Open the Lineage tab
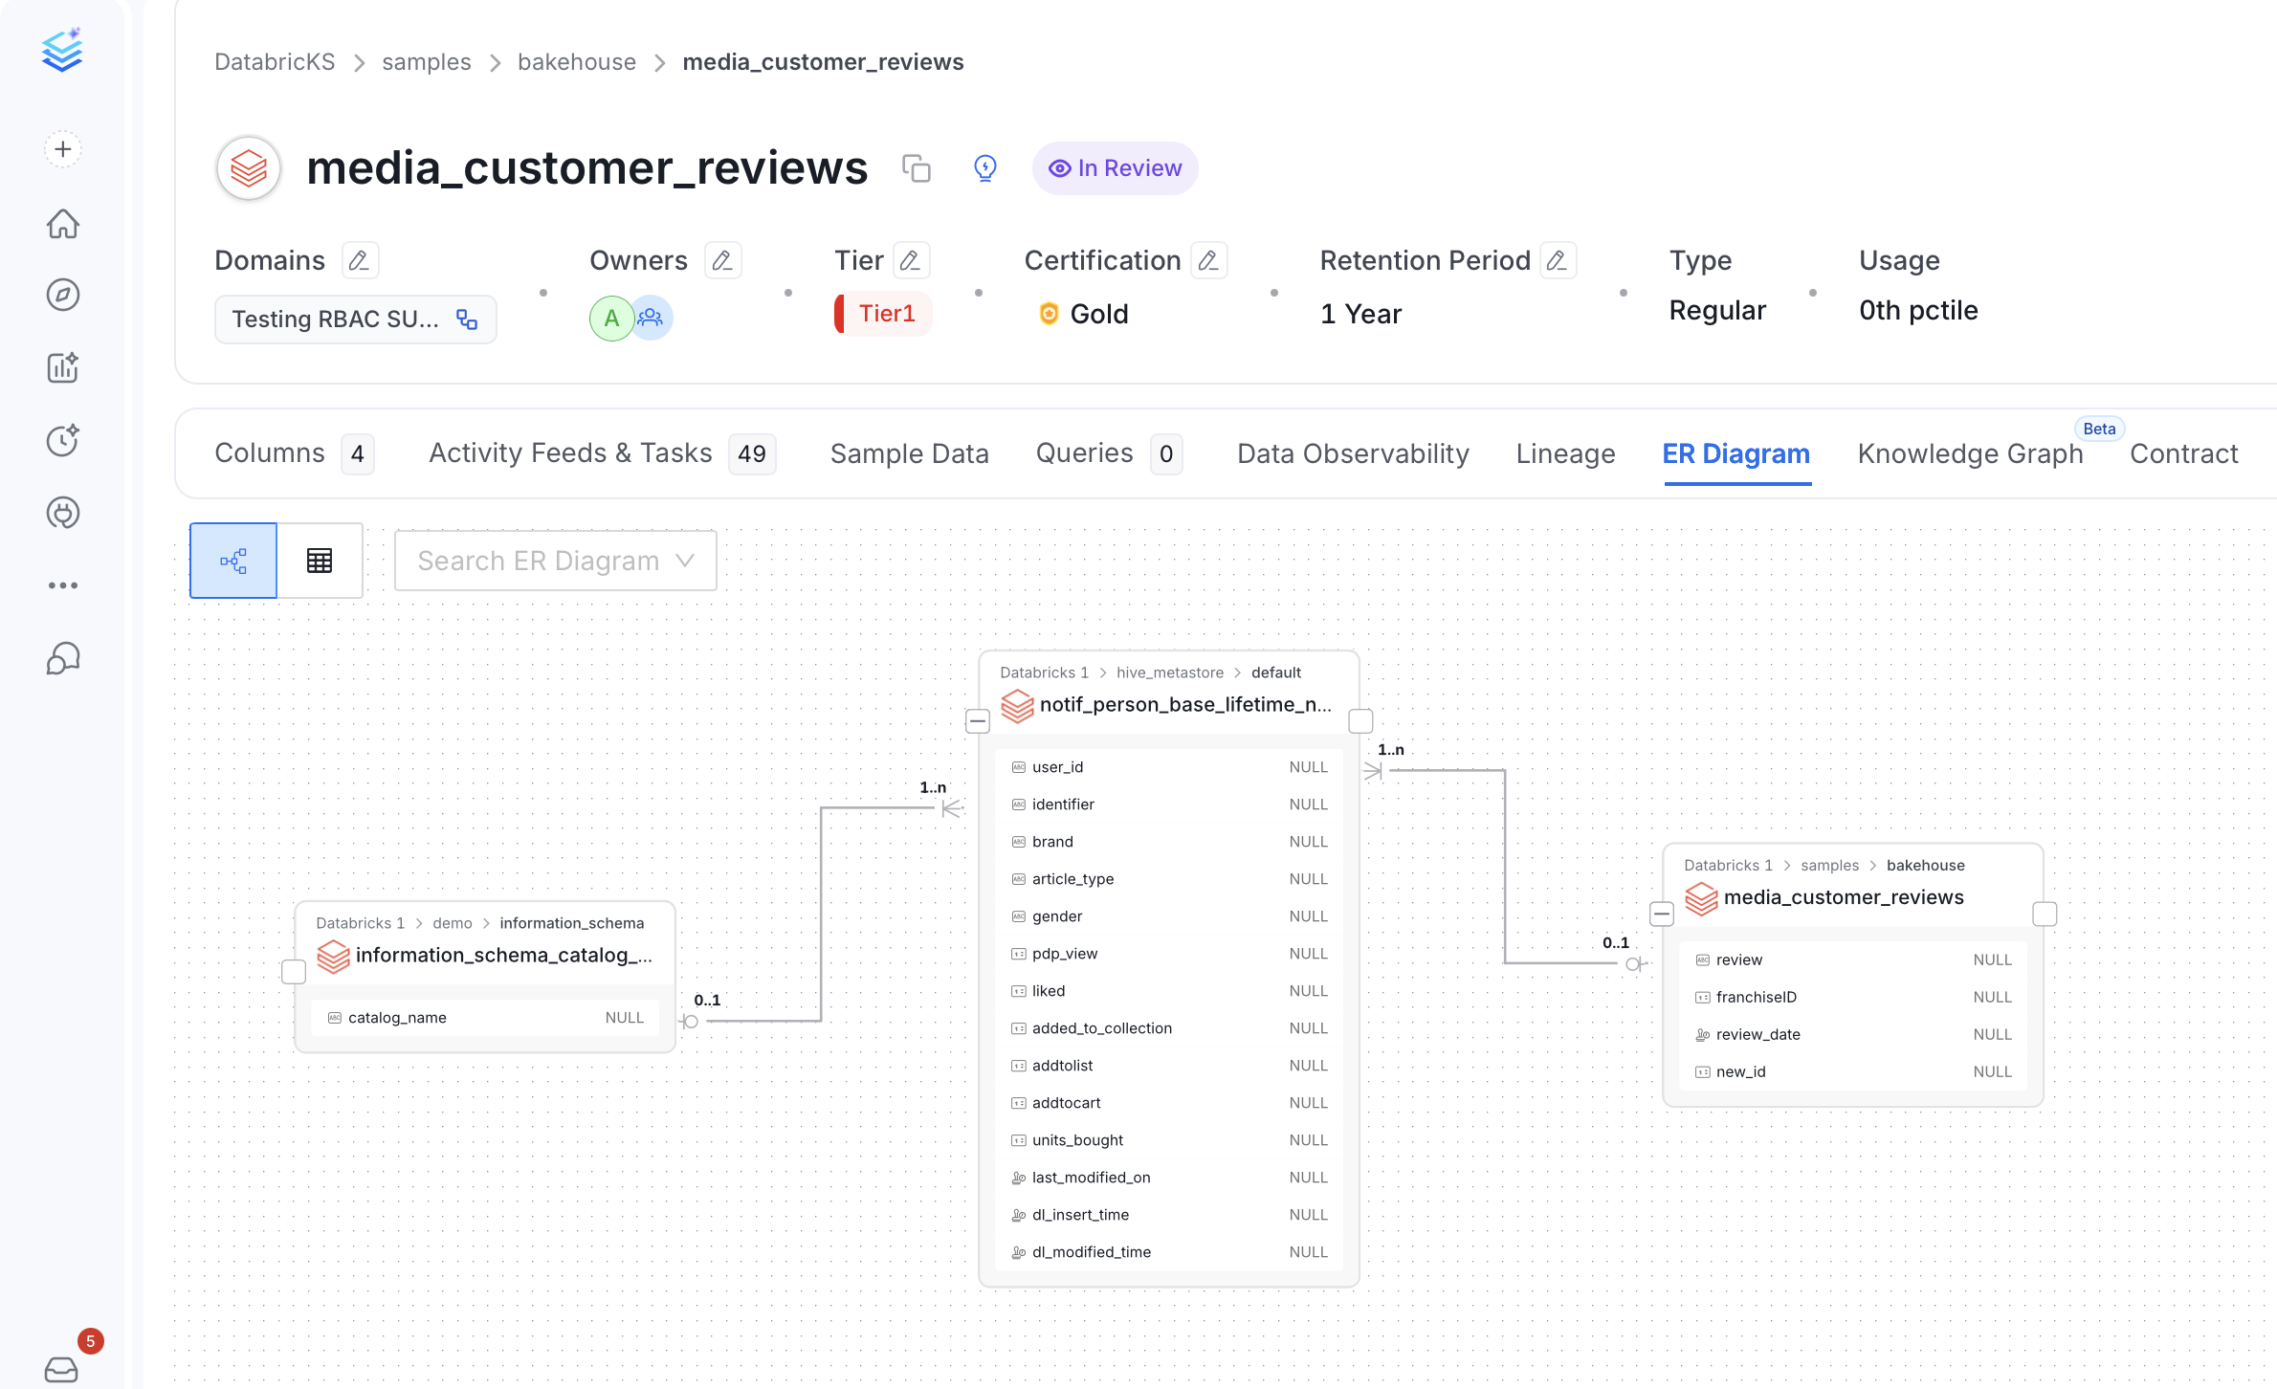 pyautogui.click(x=1565, y=453)
